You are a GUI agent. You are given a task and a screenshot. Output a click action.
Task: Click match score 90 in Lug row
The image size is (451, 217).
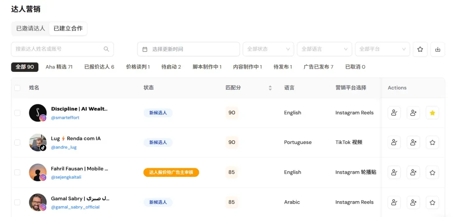click(232, 142)
